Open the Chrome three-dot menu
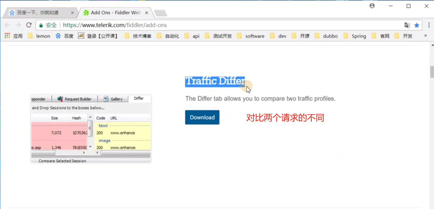434x209 pixels. point(429,25)
